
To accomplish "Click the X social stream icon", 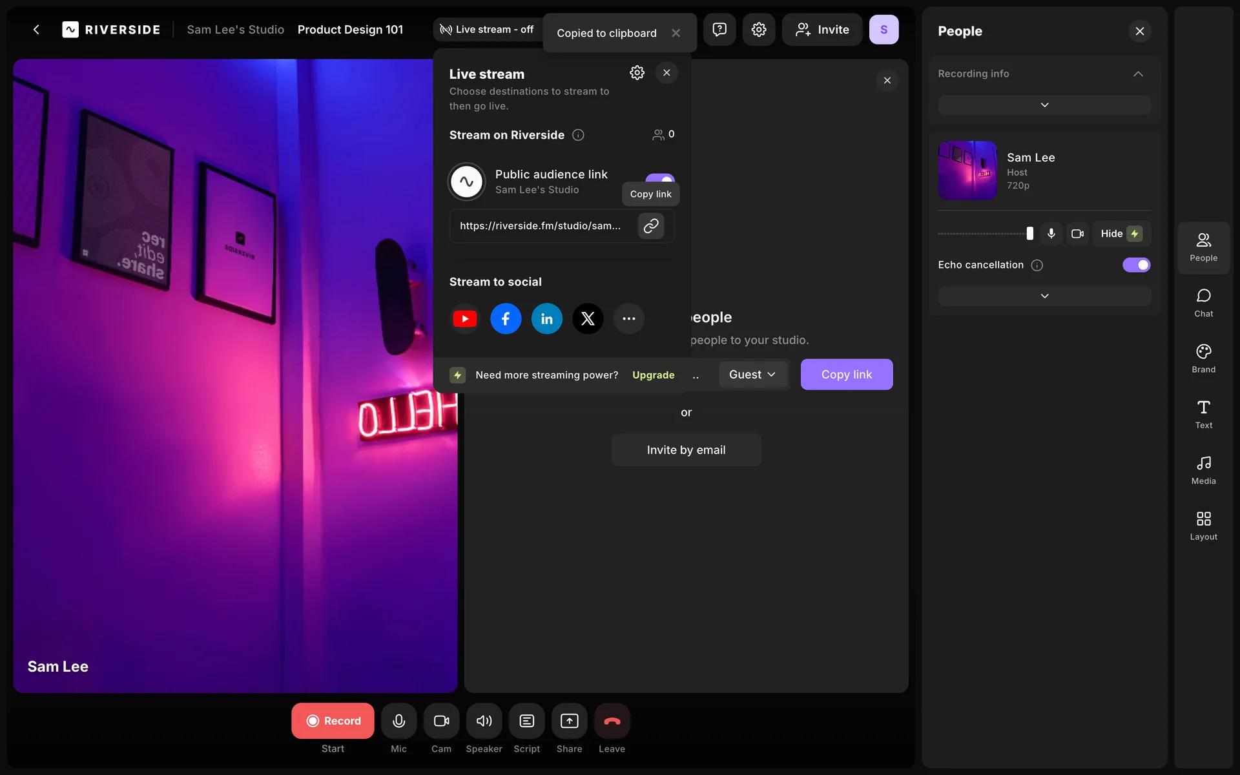I will point(588,318).
